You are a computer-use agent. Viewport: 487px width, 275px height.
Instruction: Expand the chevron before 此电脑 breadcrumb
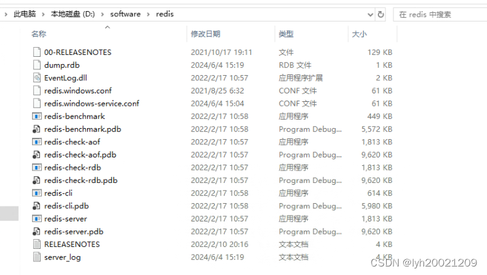(x=6, y=14)
